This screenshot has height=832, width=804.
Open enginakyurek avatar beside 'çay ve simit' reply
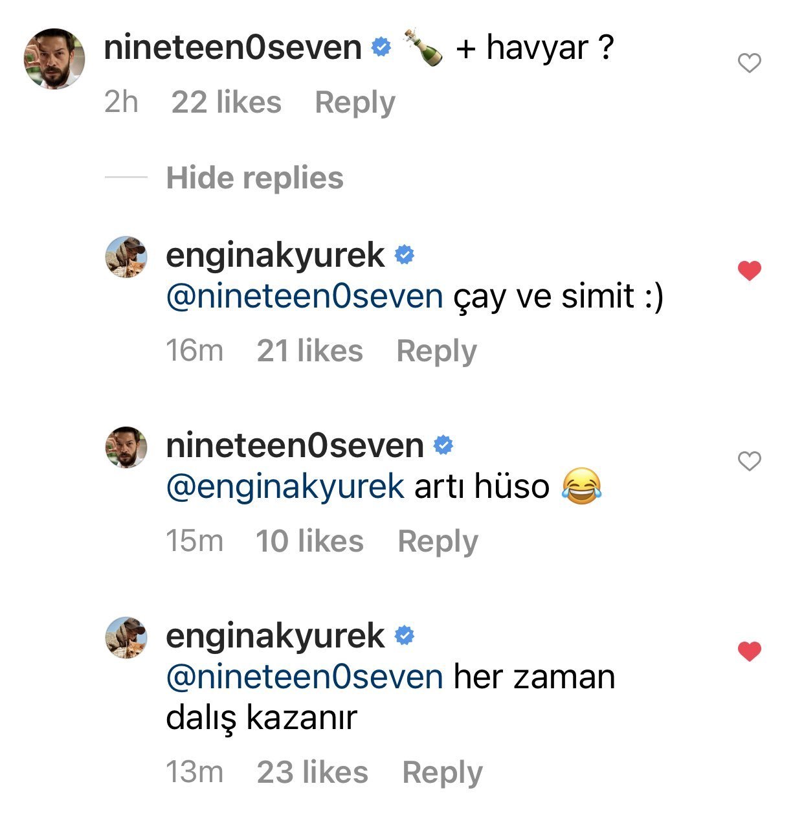tap(126, 256)
